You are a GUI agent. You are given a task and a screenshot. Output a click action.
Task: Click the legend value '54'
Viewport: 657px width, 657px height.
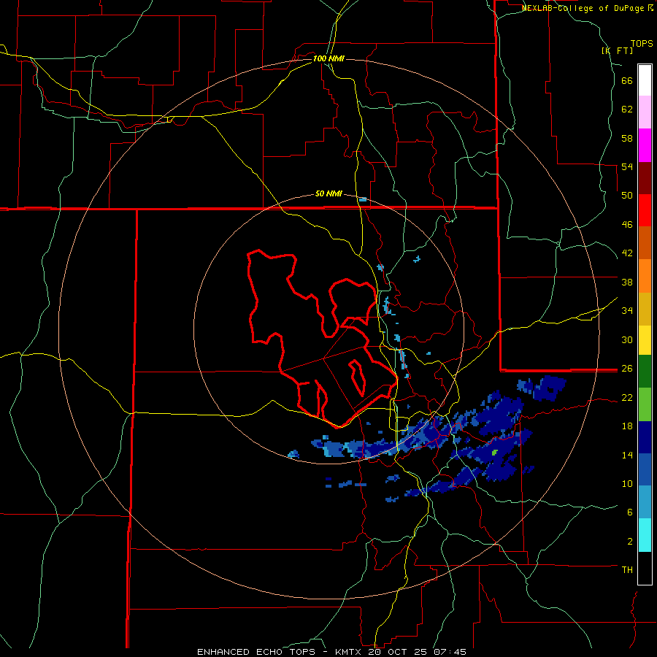coord(627,166)
